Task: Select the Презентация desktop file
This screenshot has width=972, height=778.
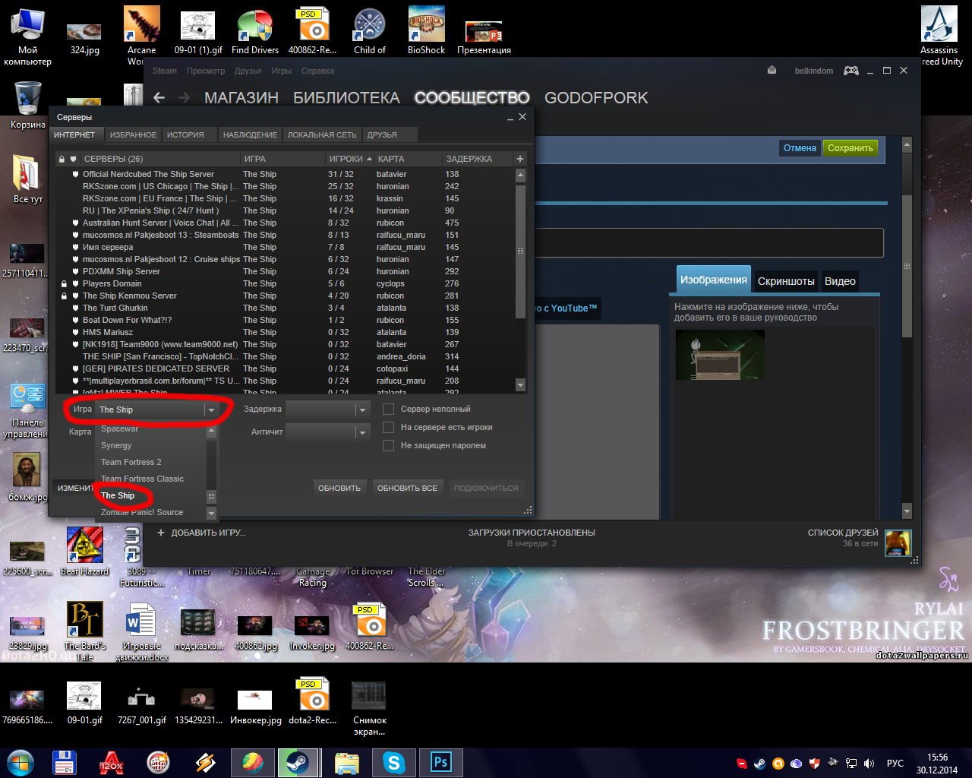Action: click(484, 36)
